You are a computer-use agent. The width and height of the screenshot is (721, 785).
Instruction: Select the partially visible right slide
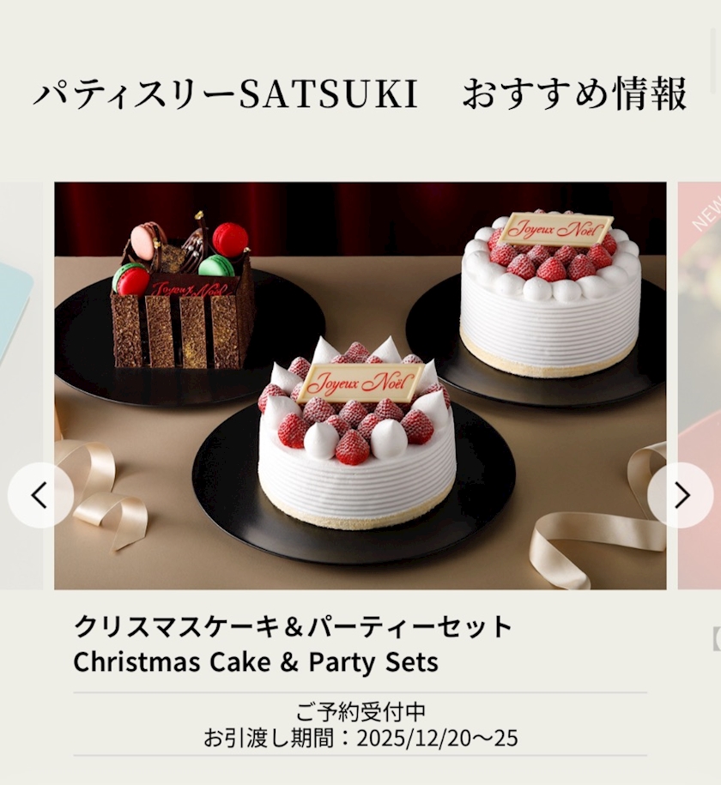coord(700,385)
